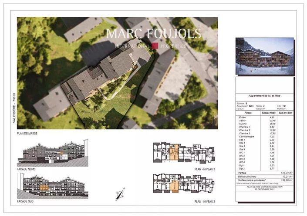
Task: Select the Facade Sud elevation drawing
Action: tap(52, 187)
